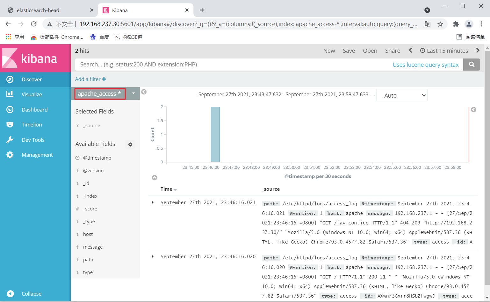Open the Auto interval dropdown
Viewport: 490px width, 302px height.
[402, 95]
